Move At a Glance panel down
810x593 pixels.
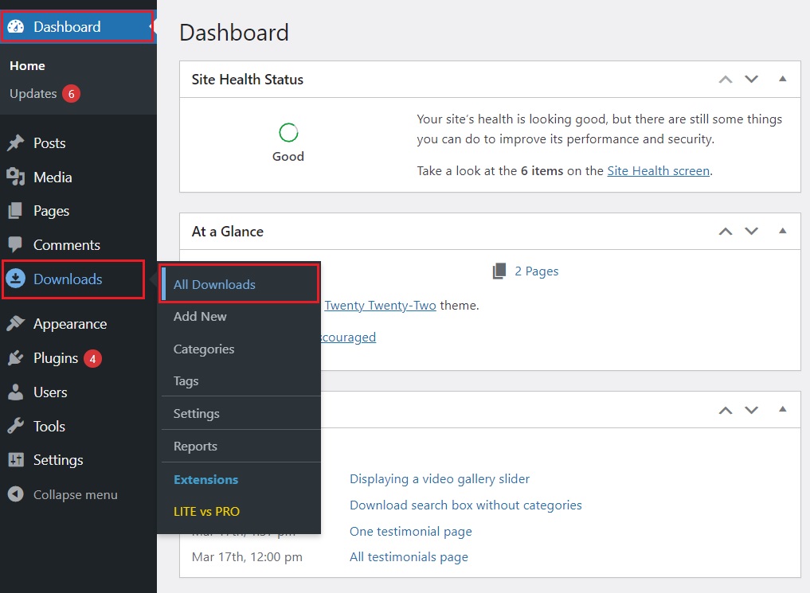(752, 231)
